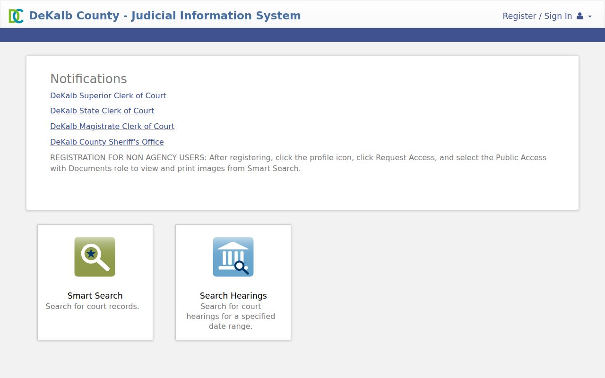Select the Search Hearings card title
This screenshot has width=605, height=378.
coord(233,296)
